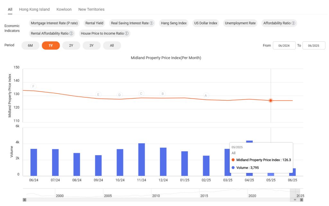This screenshot has height=206, width=329.
Task: Click the 03/25 x-axis label
Action: coord(228,180)
